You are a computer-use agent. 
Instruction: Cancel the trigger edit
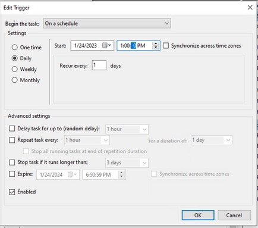pos(234,215)
